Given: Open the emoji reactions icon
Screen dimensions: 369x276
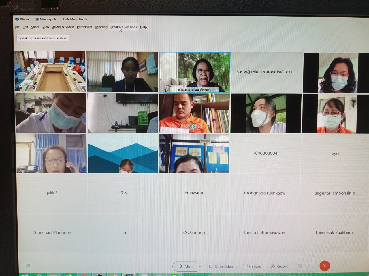Looking at the screenshot, I should pos(300,266).
